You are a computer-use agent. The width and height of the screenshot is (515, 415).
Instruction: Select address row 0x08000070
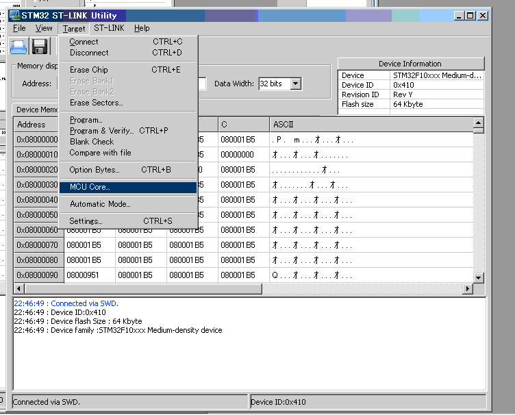[x=39, y=245]
